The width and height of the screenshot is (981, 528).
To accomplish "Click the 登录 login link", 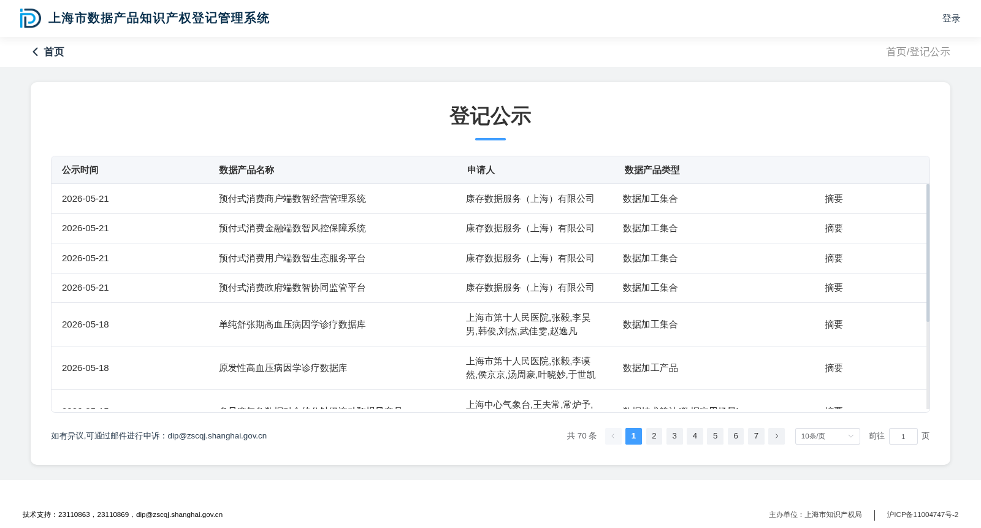I will point(951,18).
